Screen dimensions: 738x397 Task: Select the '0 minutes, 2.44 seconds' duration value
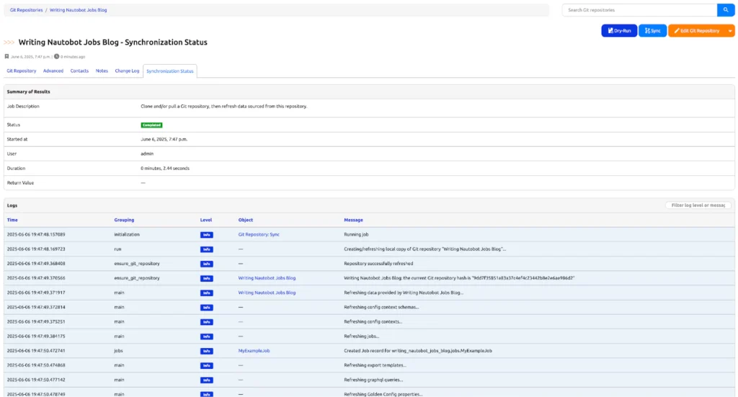coord(165,168)
